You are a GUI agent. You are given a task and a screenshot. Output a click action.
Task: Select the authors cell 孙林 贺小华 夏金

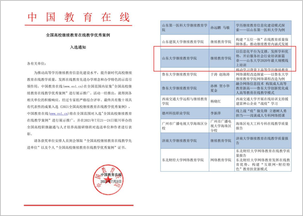(x=222, y=88)
